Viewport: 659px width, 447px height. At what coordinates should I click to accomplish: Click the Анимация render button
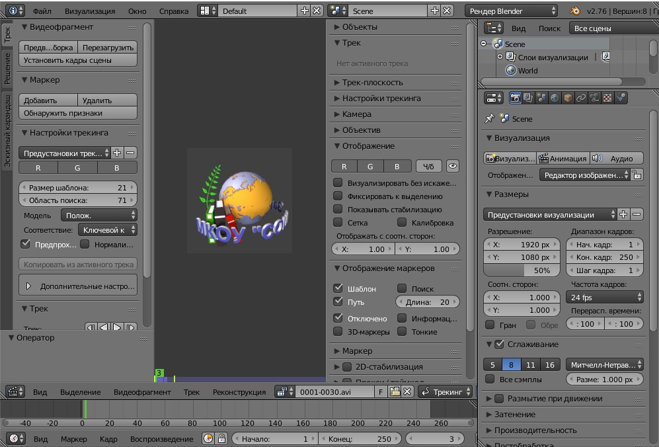click(563, 158)
